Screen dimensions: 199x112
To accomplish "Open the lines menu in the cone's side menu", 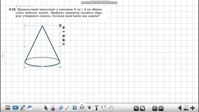I will (64, 44).
